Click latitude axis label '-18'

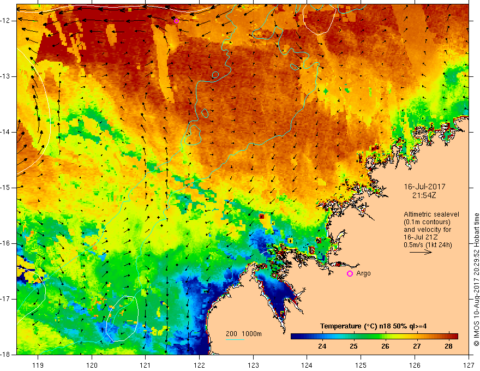[x=6, y=355]
